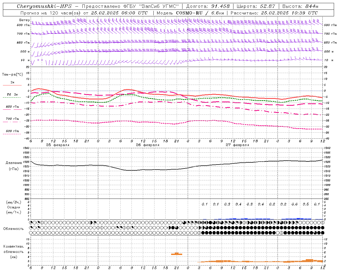
Task: Click the (мм/1ч.) hourly precipitation unit label
Action: (x=14, y=212)
